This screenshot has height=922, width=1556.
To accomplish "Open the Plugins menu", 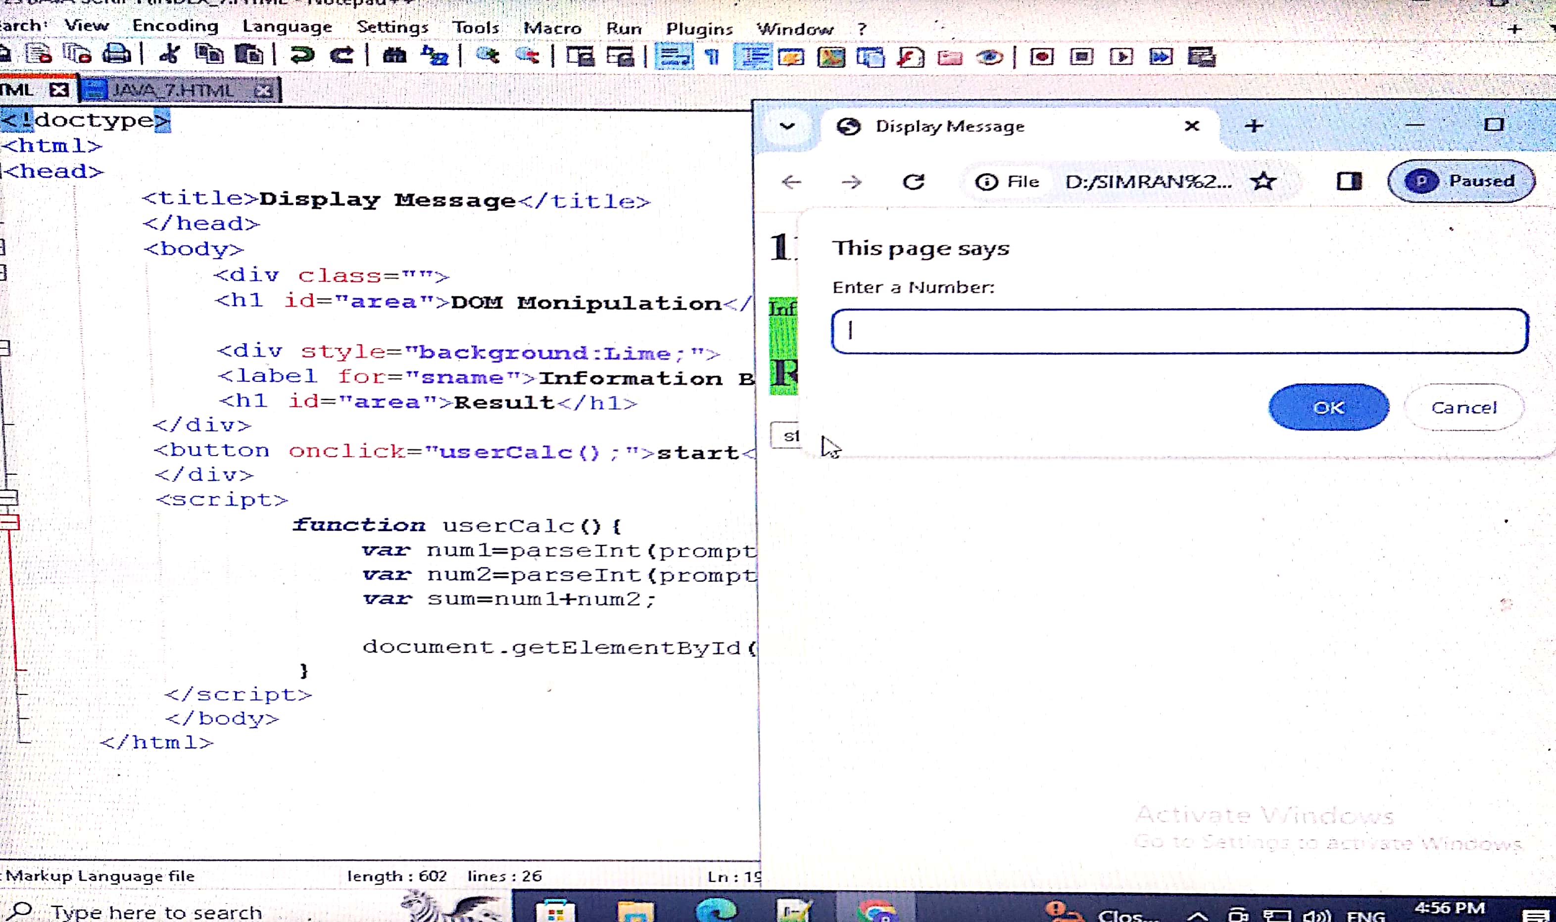I will pyautogui.click(x=699, y=29).
